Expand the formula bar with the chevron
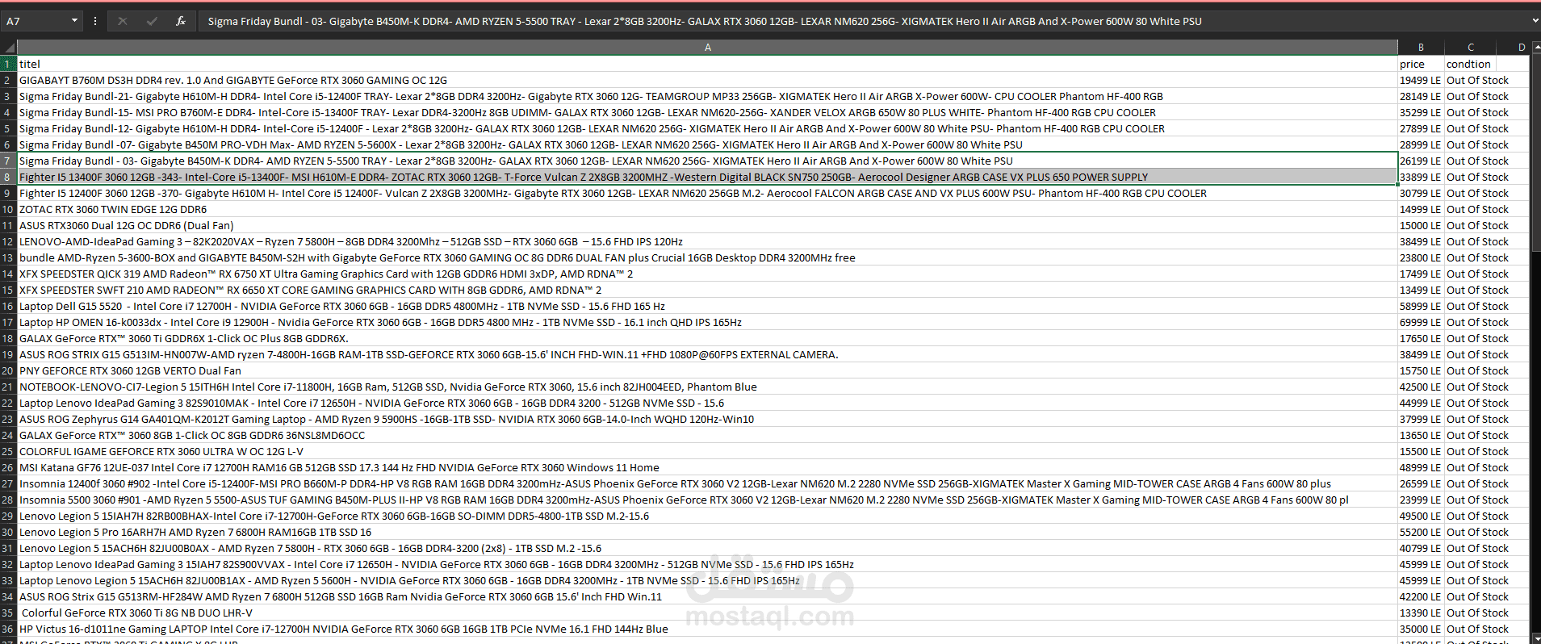1541x644 pixels. coord(1535,21)
